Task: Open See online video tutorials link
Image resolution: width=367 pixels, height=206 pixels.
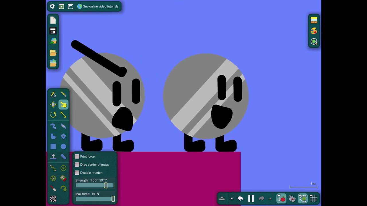Action: pos(98,6)
